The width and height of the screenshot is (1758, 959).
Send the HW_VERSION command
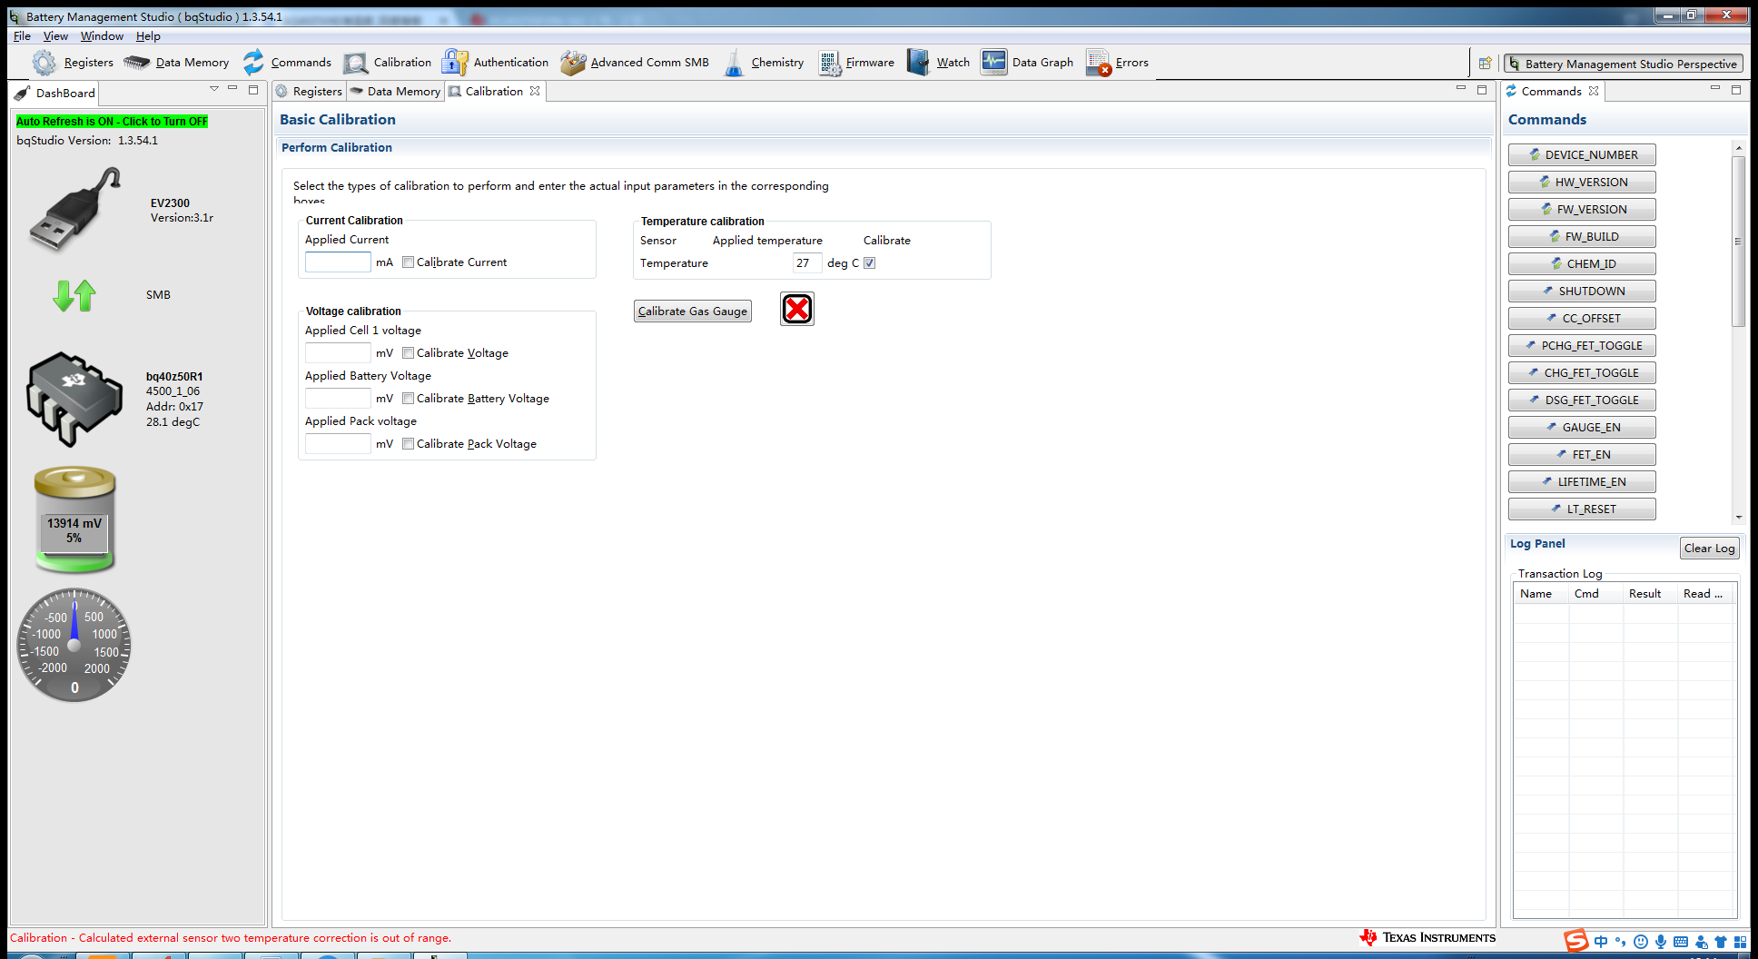click(x=1582, y=183)
